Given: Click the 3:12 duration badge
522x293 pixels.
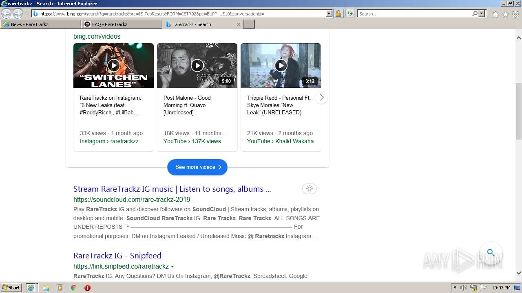Looking at the screenshot, I should [310, 81].
